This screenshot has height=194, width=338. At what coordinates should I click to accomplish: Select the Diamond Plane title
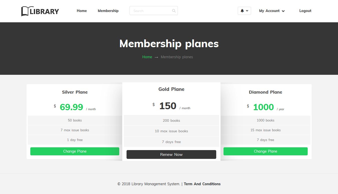pos(265,92)
